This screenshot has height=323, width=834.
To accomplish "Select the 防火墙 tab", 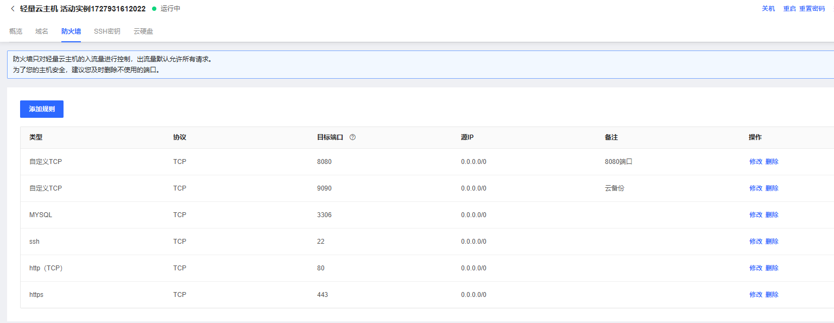I will coord(71,31).
